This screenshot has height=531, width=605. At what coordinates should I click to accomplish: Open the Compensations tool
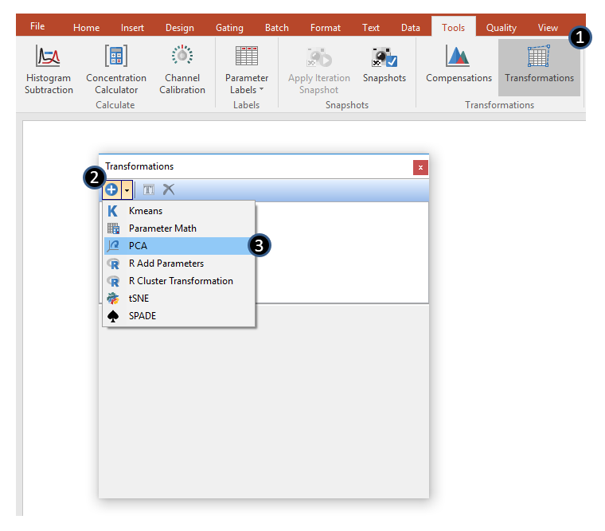pos(459,57)
